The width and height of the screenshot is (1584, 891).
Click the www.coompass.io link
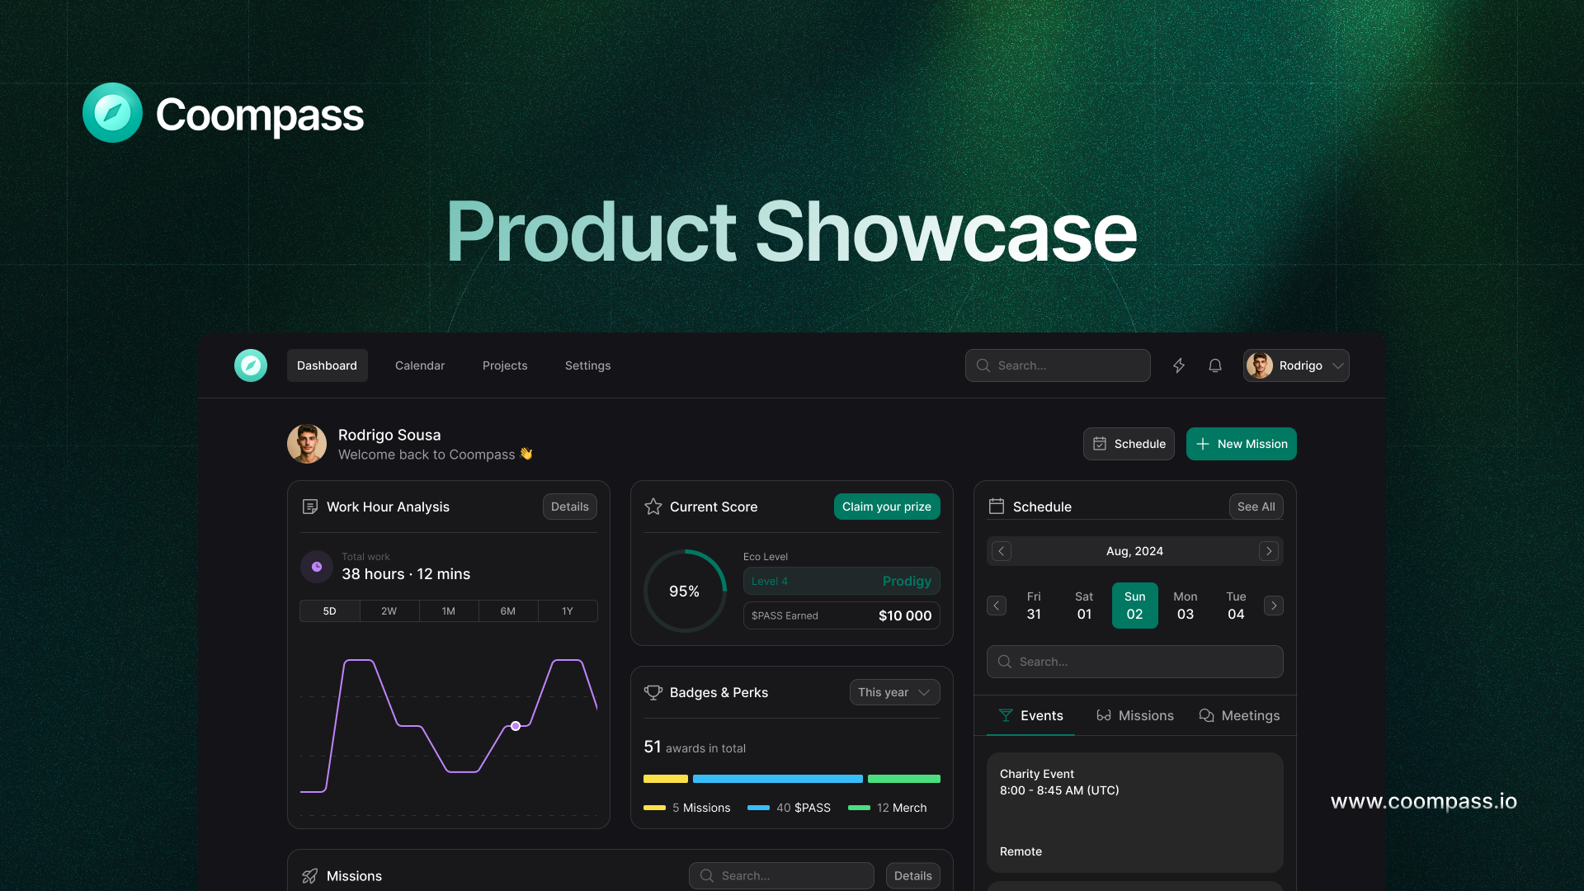(1424, 801)
